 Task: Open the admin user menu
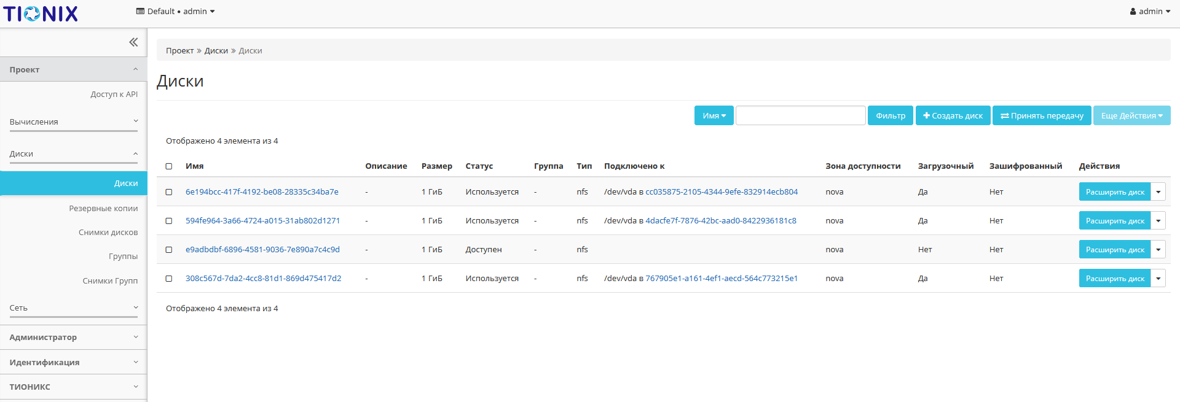(x=1150, y=12)
